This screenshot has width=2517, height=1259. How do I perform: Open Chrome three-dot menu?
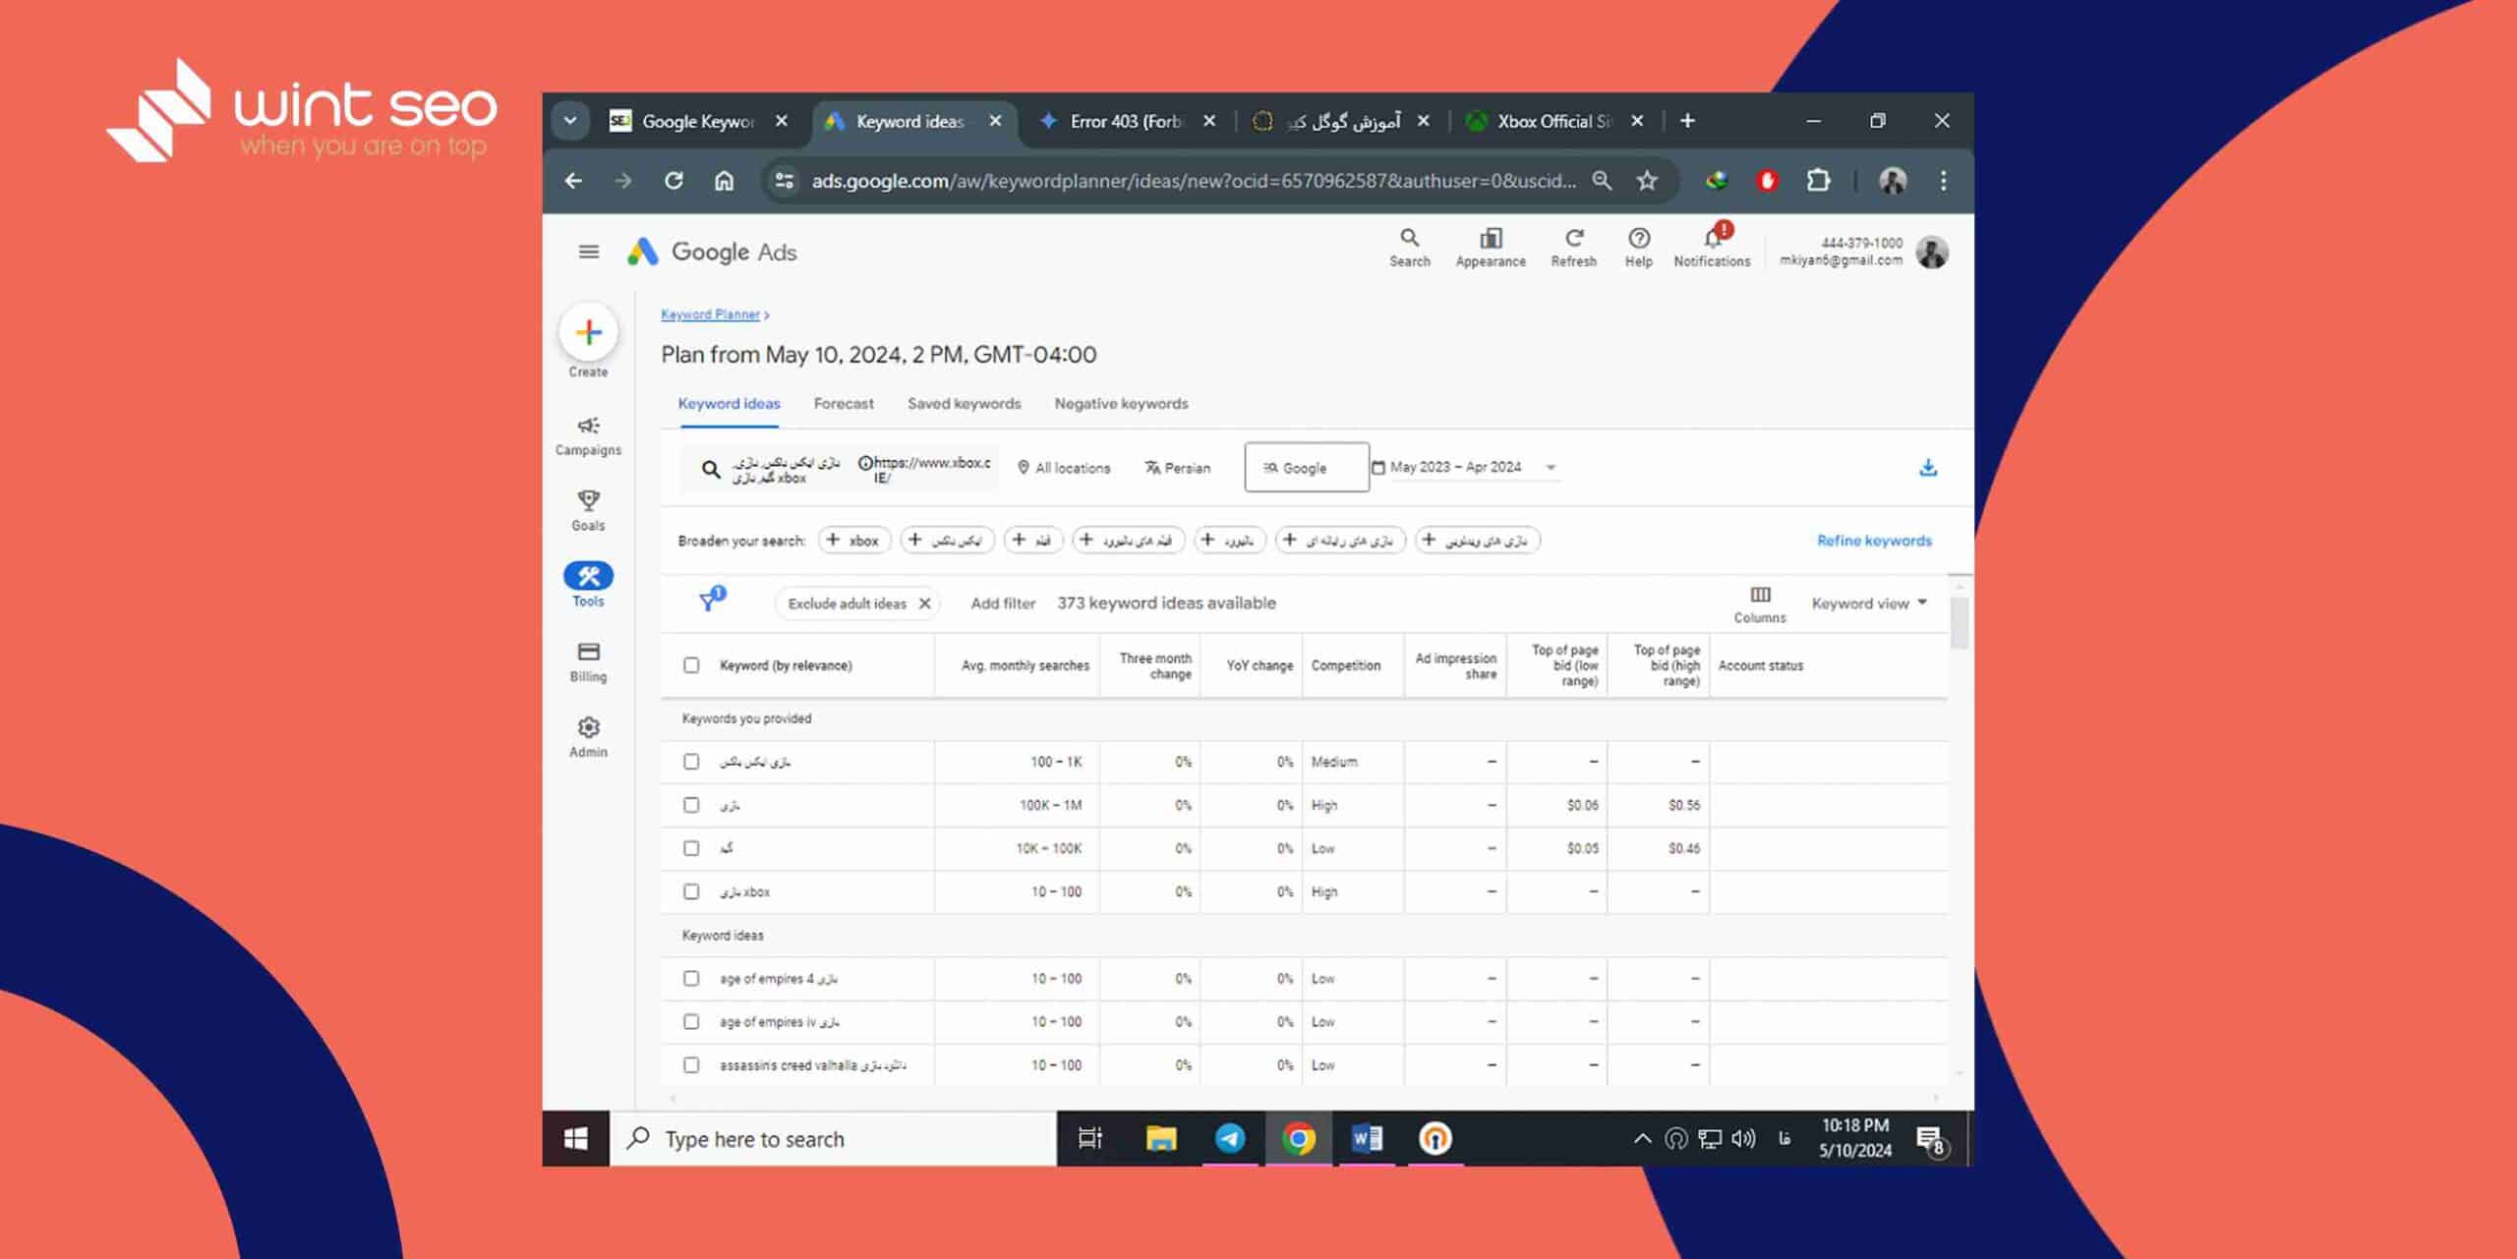(x=1943, y=180)
